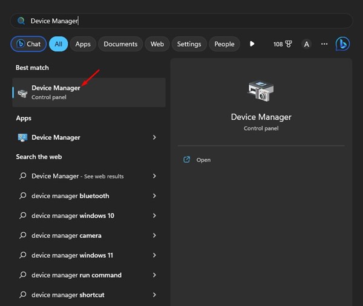Viewport: 363px width, 306px height.
Task: Expand the Device Manager app result arrow
Action: [154, 137]
